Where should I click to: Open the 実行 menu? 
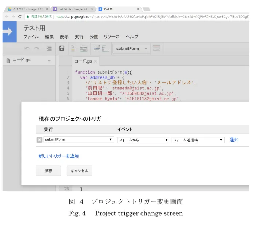tap(79, 37)
